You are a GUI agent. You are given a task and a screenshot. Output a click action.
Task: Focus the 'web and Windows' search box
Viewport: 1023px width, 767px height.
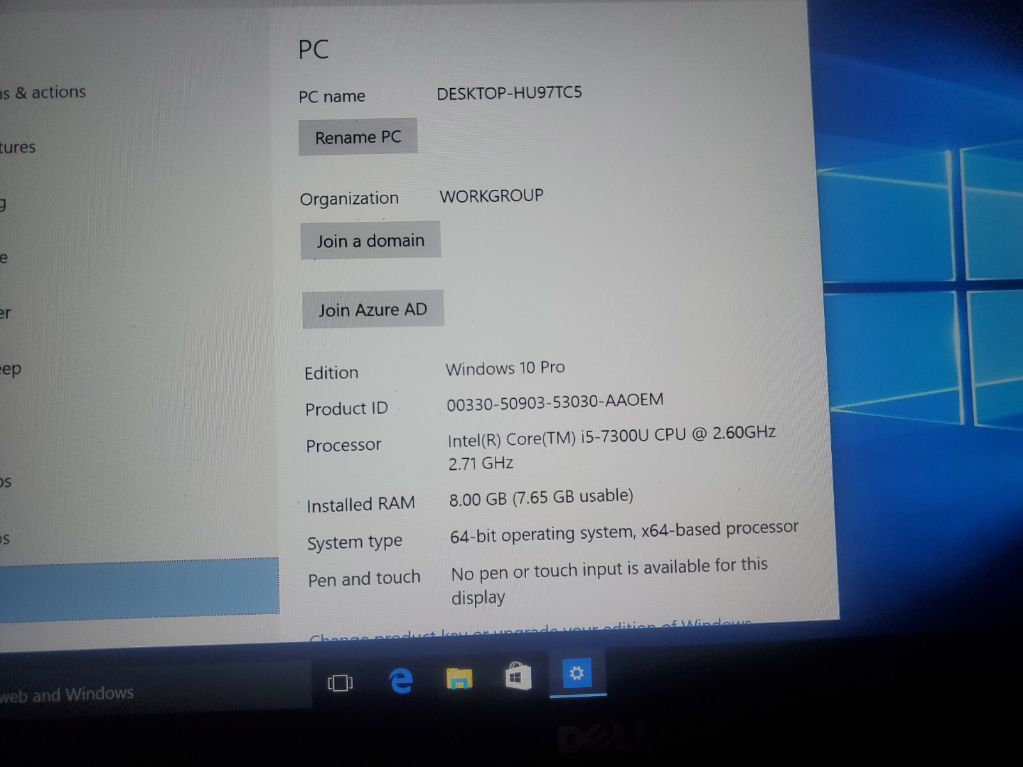click(155, 688)
